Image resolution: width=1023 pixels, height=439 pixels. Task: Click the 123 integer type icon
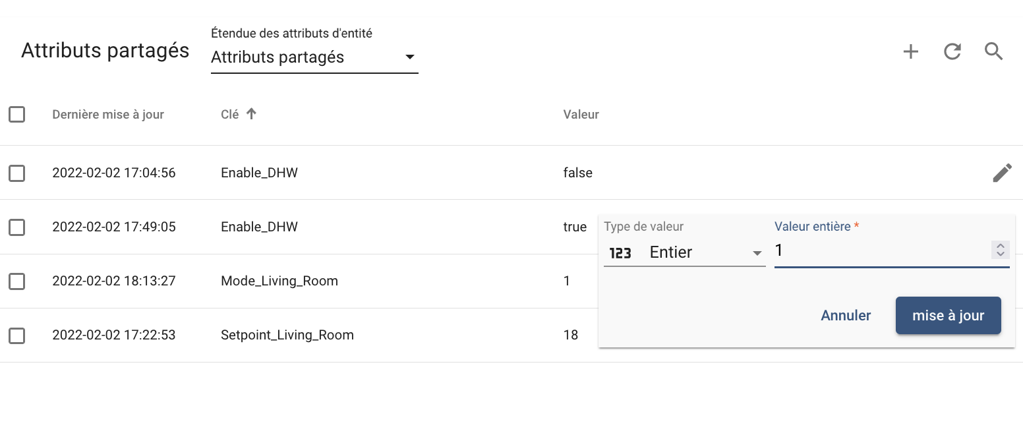620,252
